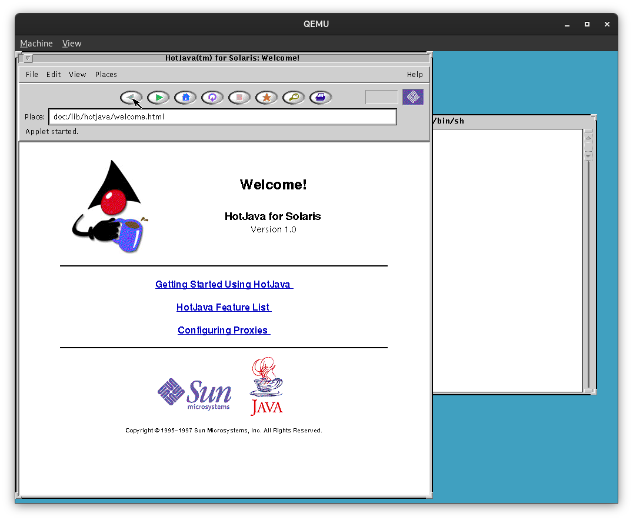Open the Configuring Proxies link
The image size is (633, 520).
[224, 330]
